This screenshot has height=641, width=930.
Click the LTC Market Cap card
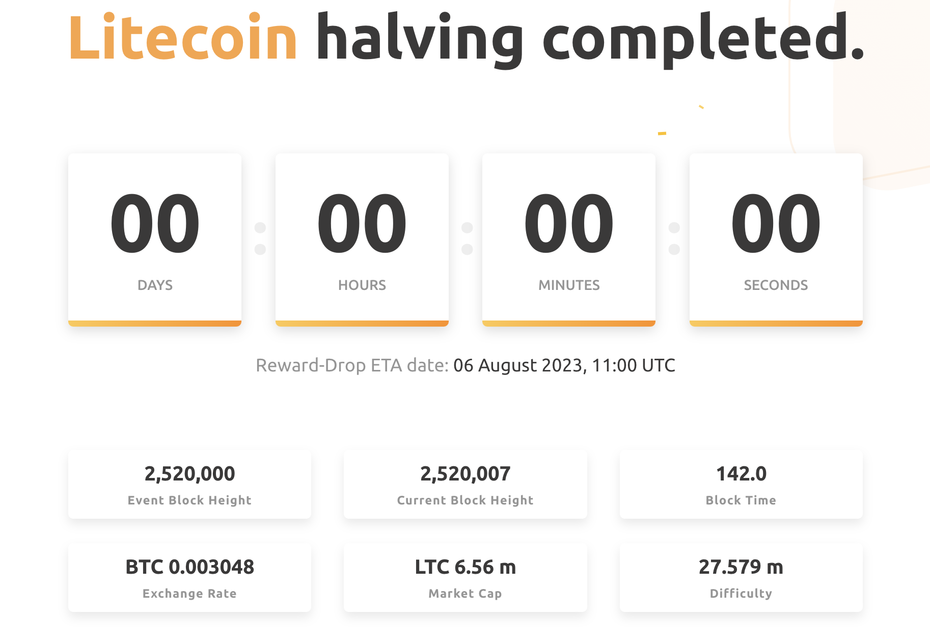466,578
